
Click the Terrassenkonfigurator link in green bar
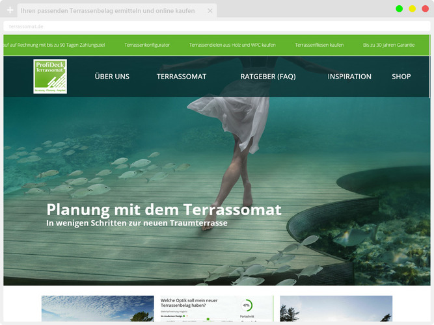pyautogui.click(x=147, y=45)
